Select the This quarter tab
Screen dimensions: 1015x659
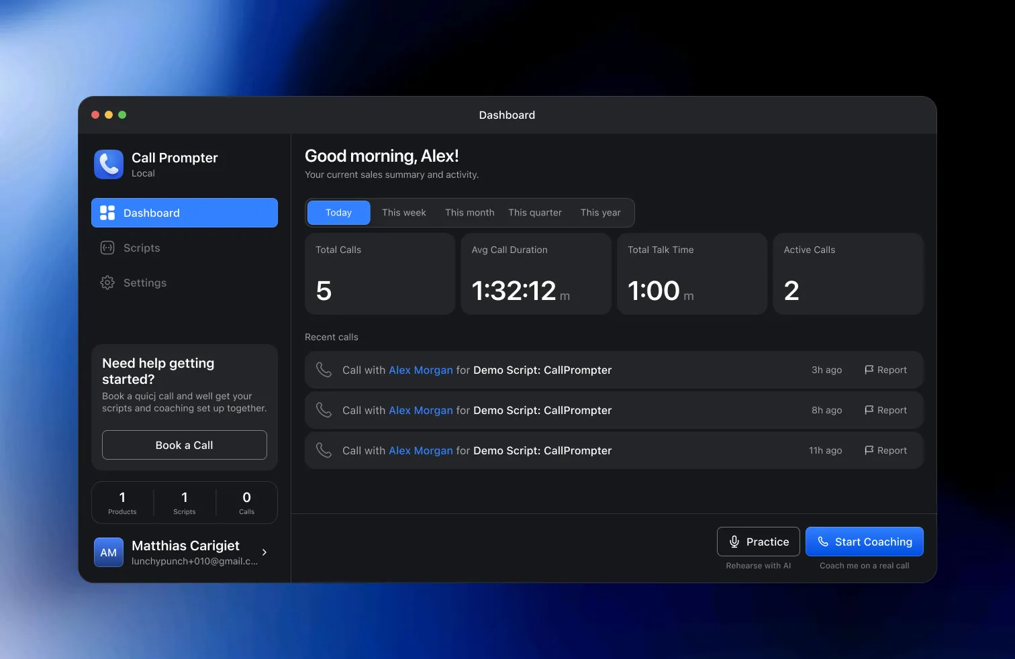[x=535, y=213]
